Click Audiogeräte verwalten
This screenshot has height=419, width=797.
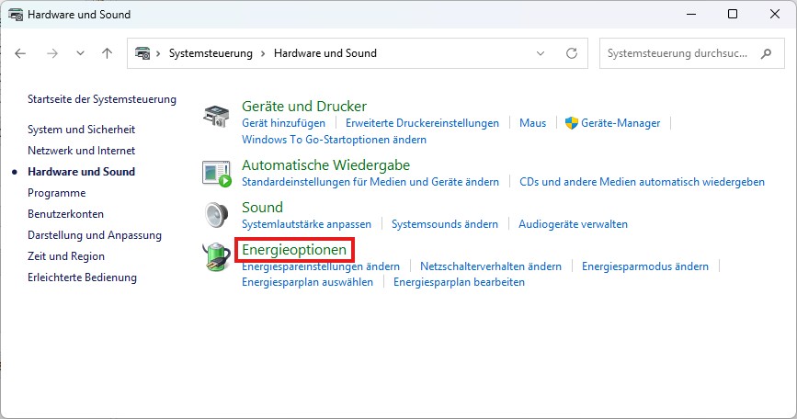(573, 224)
